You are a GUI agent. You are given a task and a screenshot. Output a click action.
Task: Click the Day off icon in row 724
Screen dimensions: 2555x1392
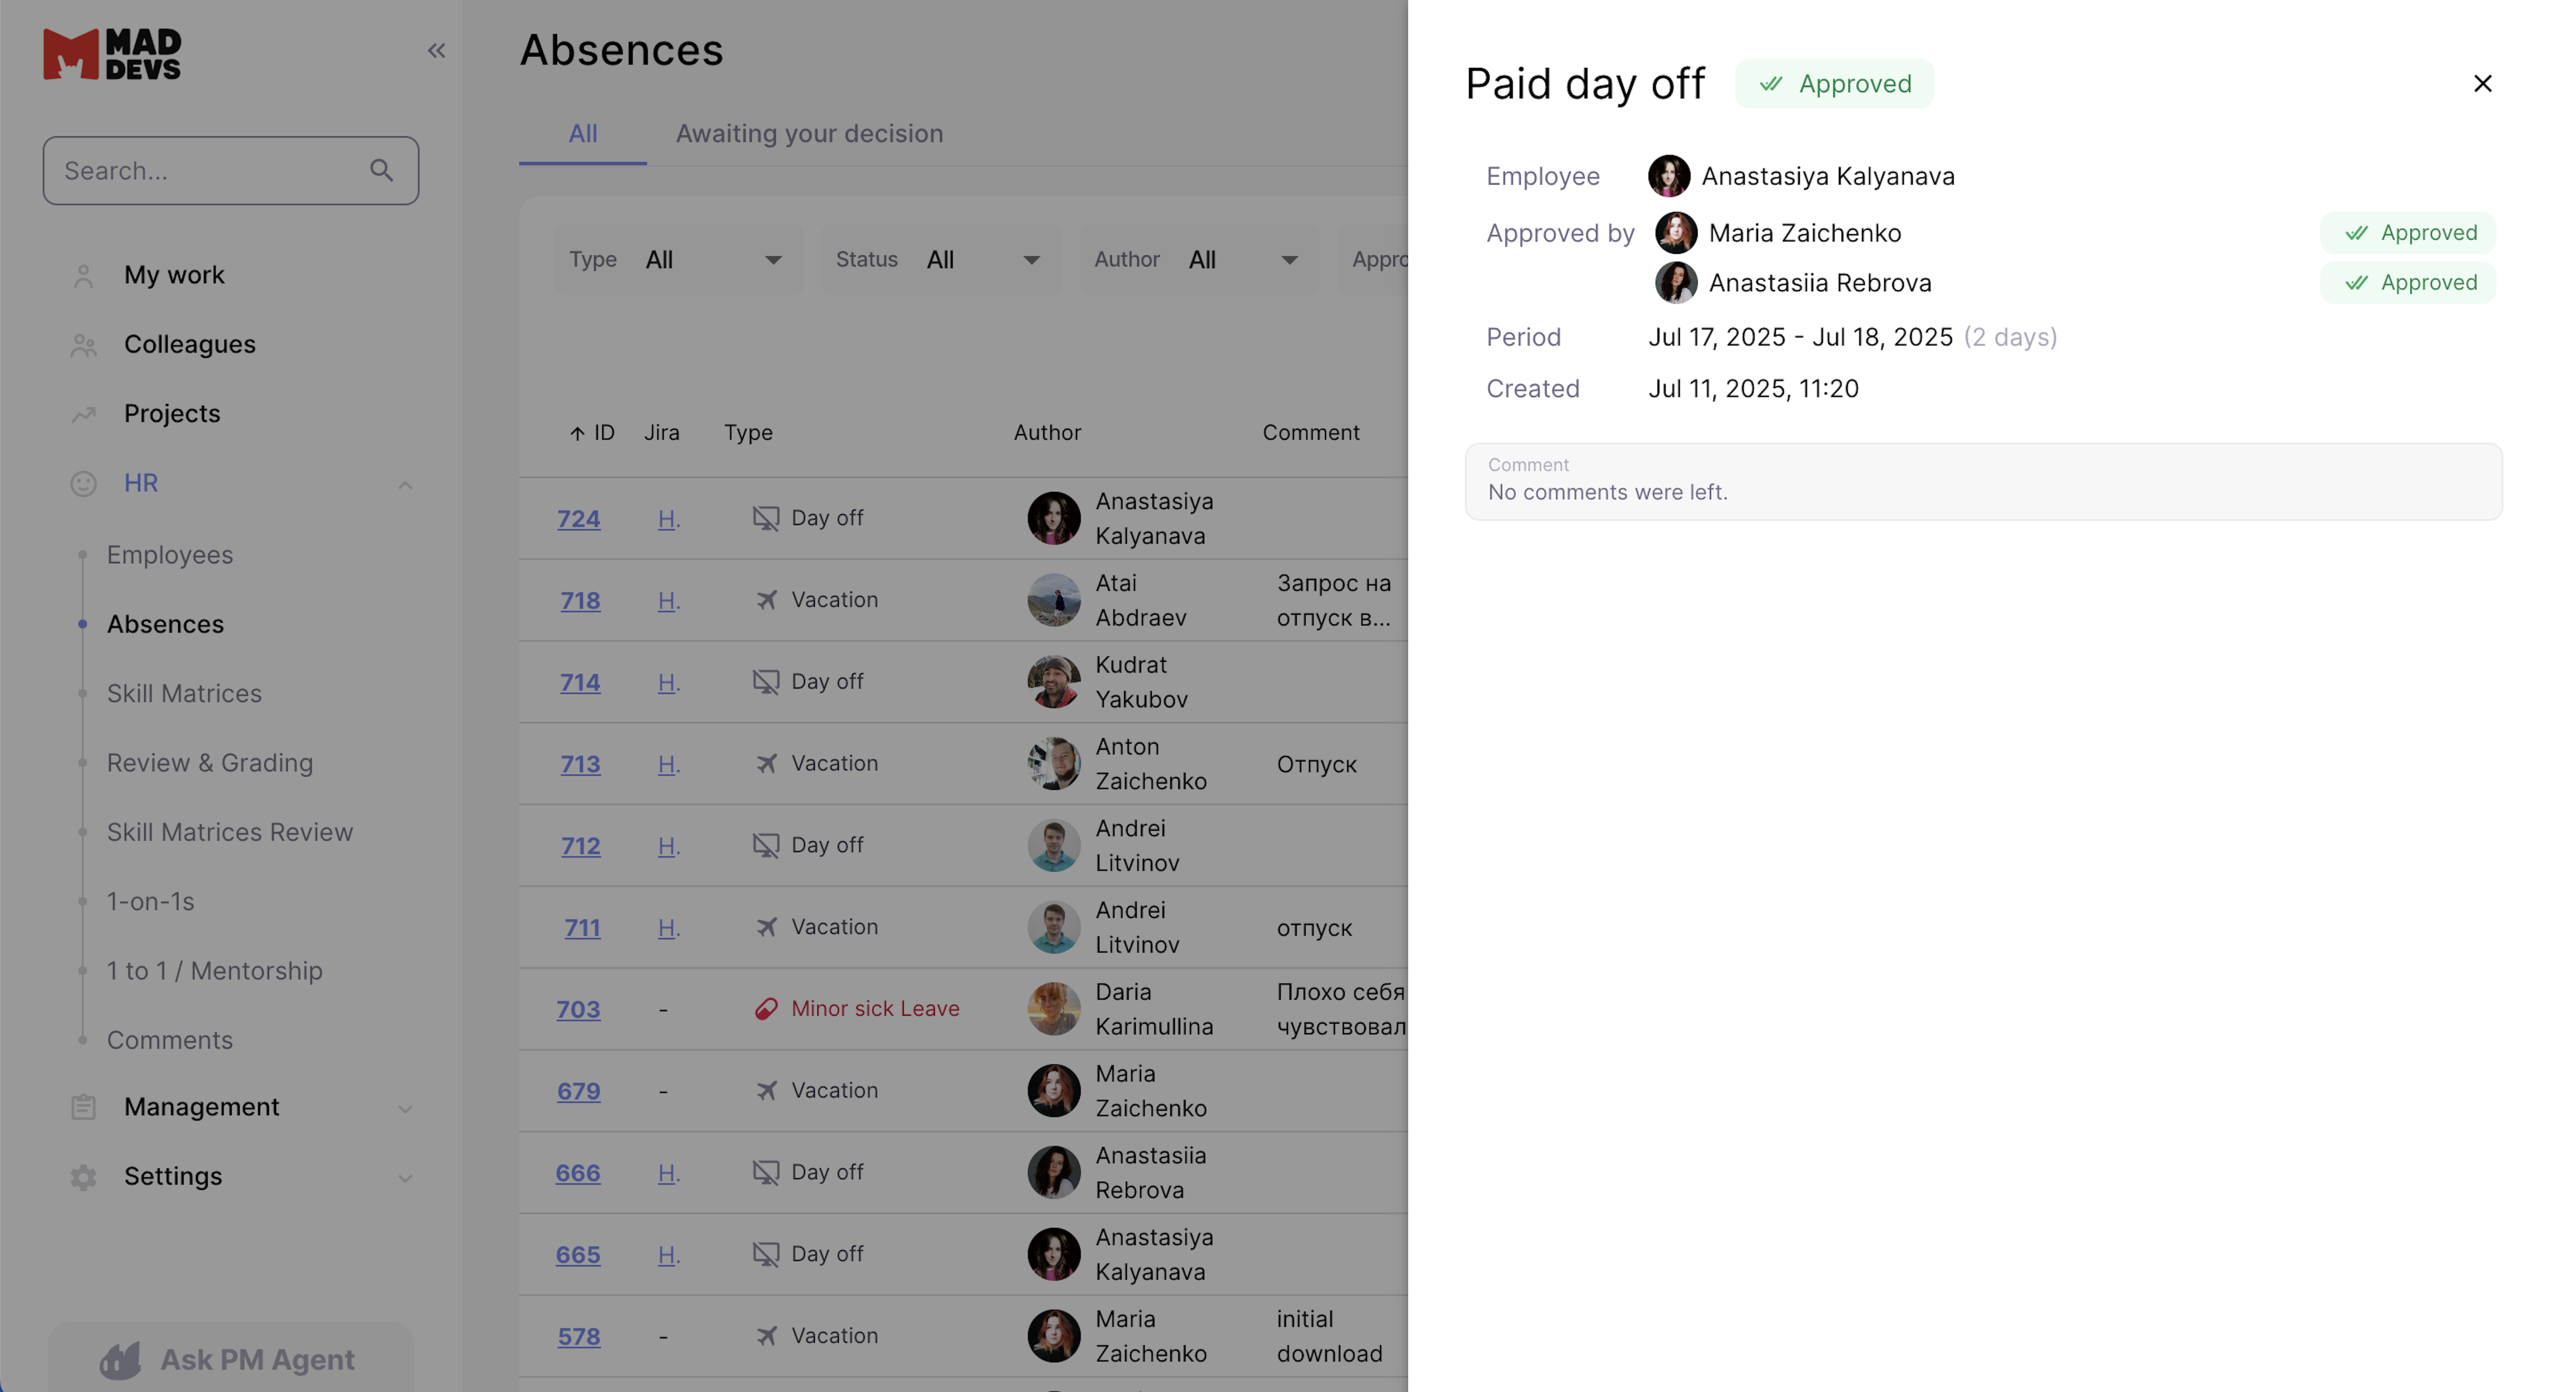click(766, 519)
